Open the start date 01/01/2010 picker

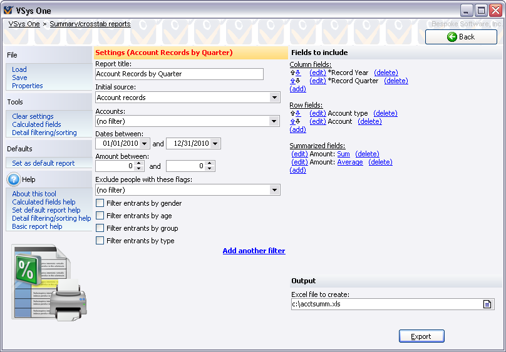[145, 144]
